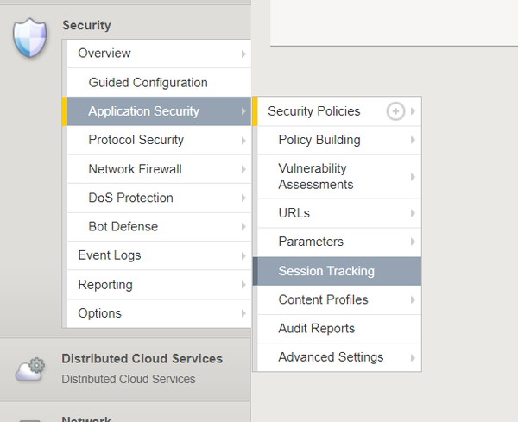Open Vulnerability Assessments in the submenu

[316, 176]
